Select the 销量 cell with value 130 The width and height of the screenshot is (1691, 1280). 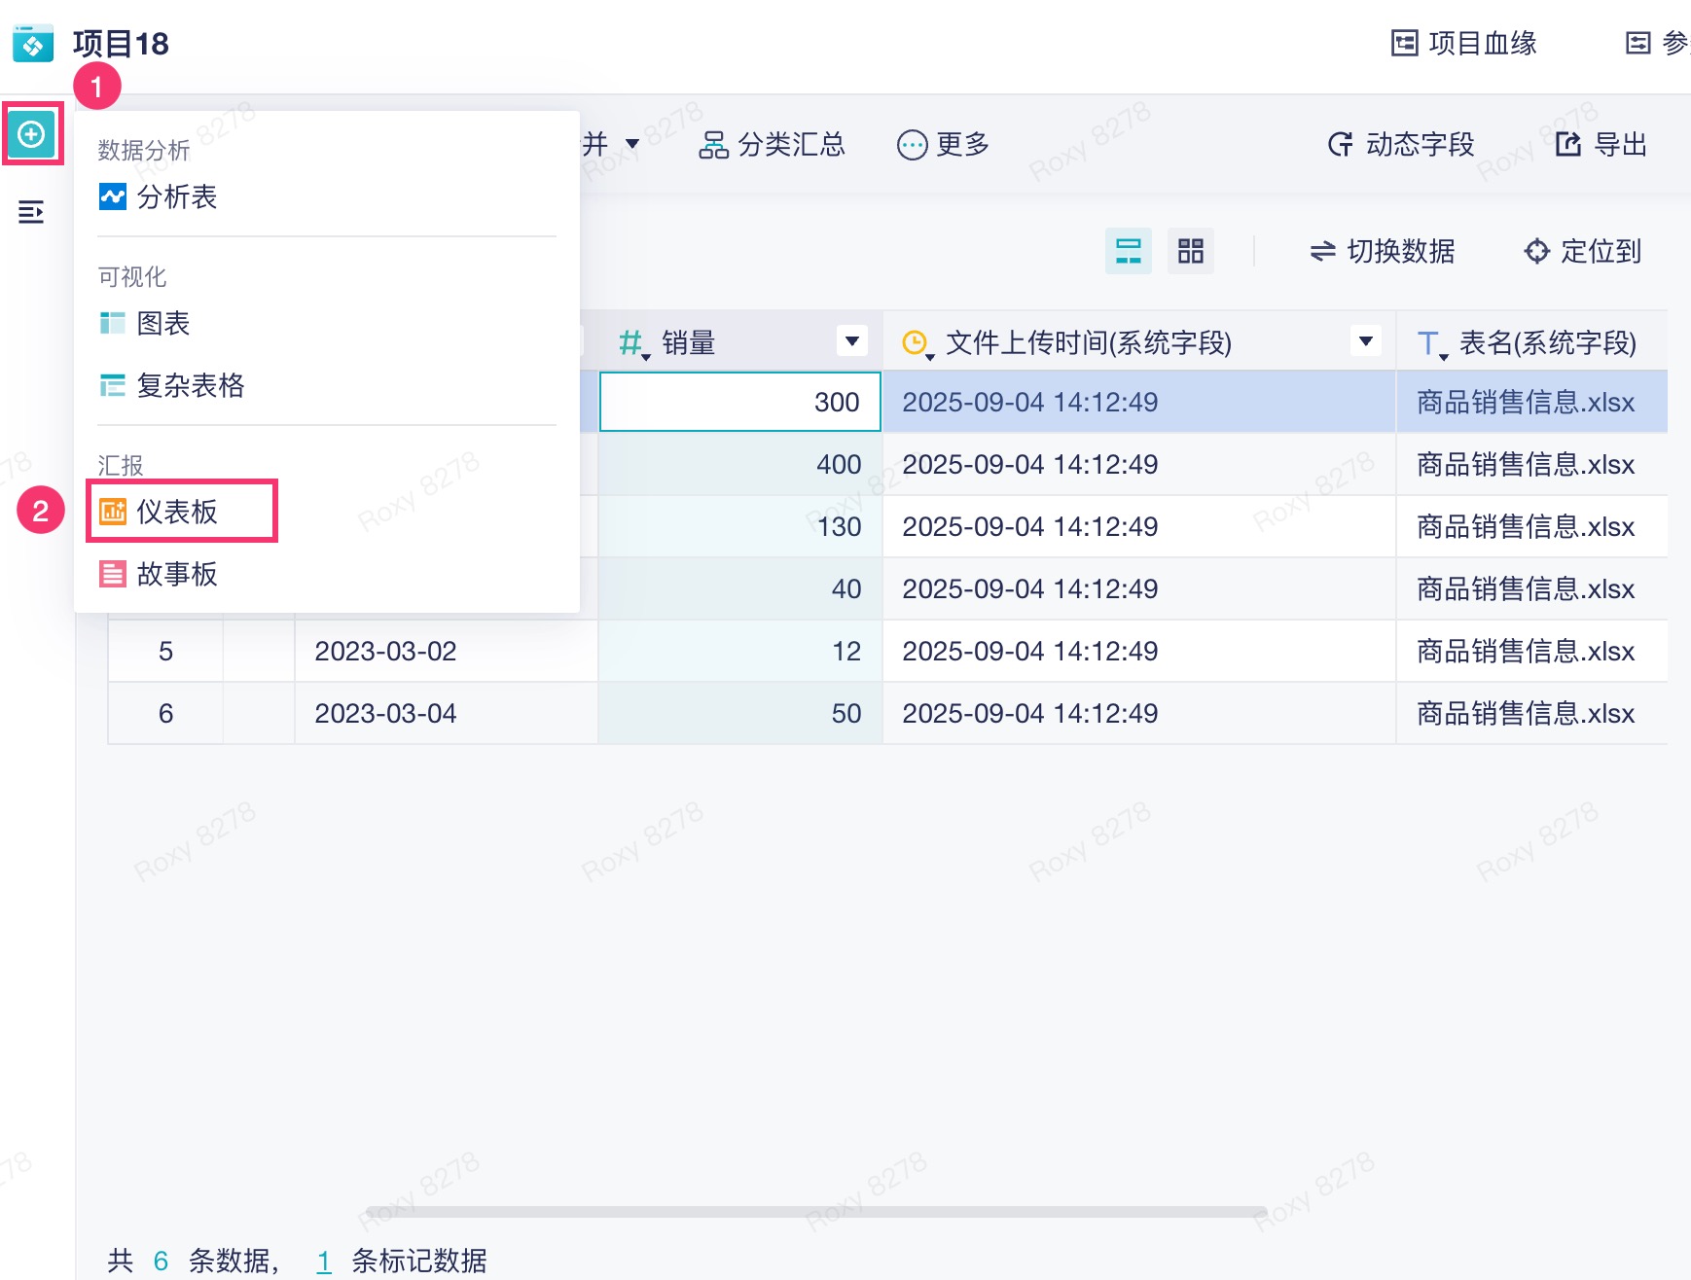point(740,526)
